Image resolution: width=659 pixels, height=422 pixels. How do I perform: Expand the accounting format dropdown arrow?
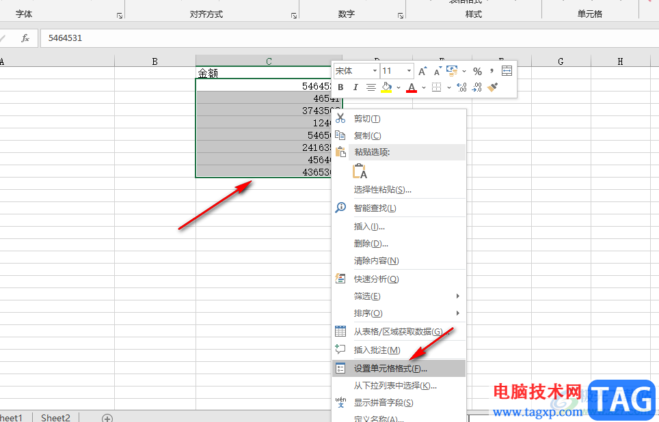click(464, 72)
